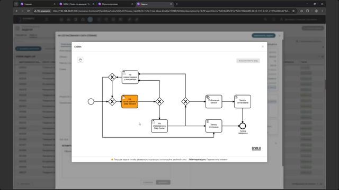Open the Chrome three-dot menu
339x190 pixels.
(x=322, y=11)
